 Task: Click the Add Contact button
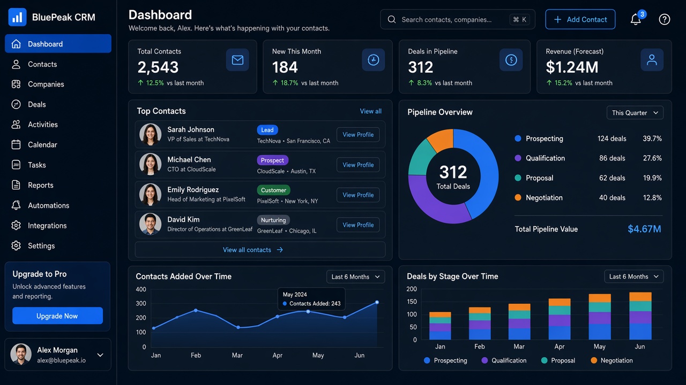(580, 19)
